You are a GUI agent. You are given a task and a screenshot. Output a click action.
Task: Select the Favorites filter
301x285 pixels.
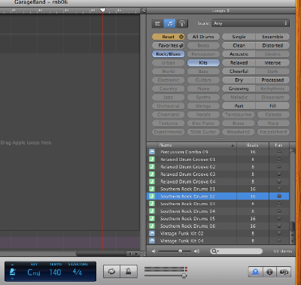click(168, 45)
